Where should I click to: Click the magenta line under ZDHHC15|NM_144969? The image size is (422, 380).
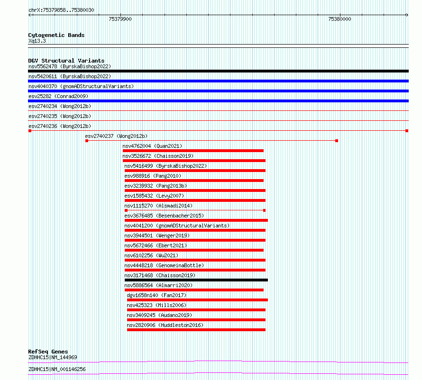tap(218, 362)
